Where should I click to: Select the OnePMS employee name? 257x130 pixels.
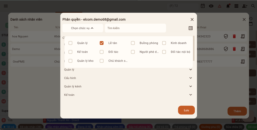tap(19, 62)
